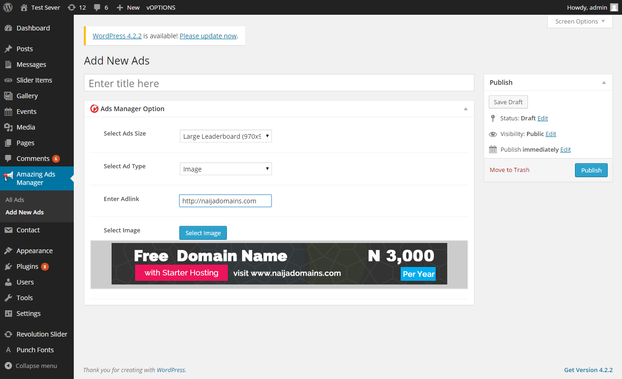Viewport: 622px width, 379px height.
Task: Click the updates icon showing 12
Action: [71, 7]
